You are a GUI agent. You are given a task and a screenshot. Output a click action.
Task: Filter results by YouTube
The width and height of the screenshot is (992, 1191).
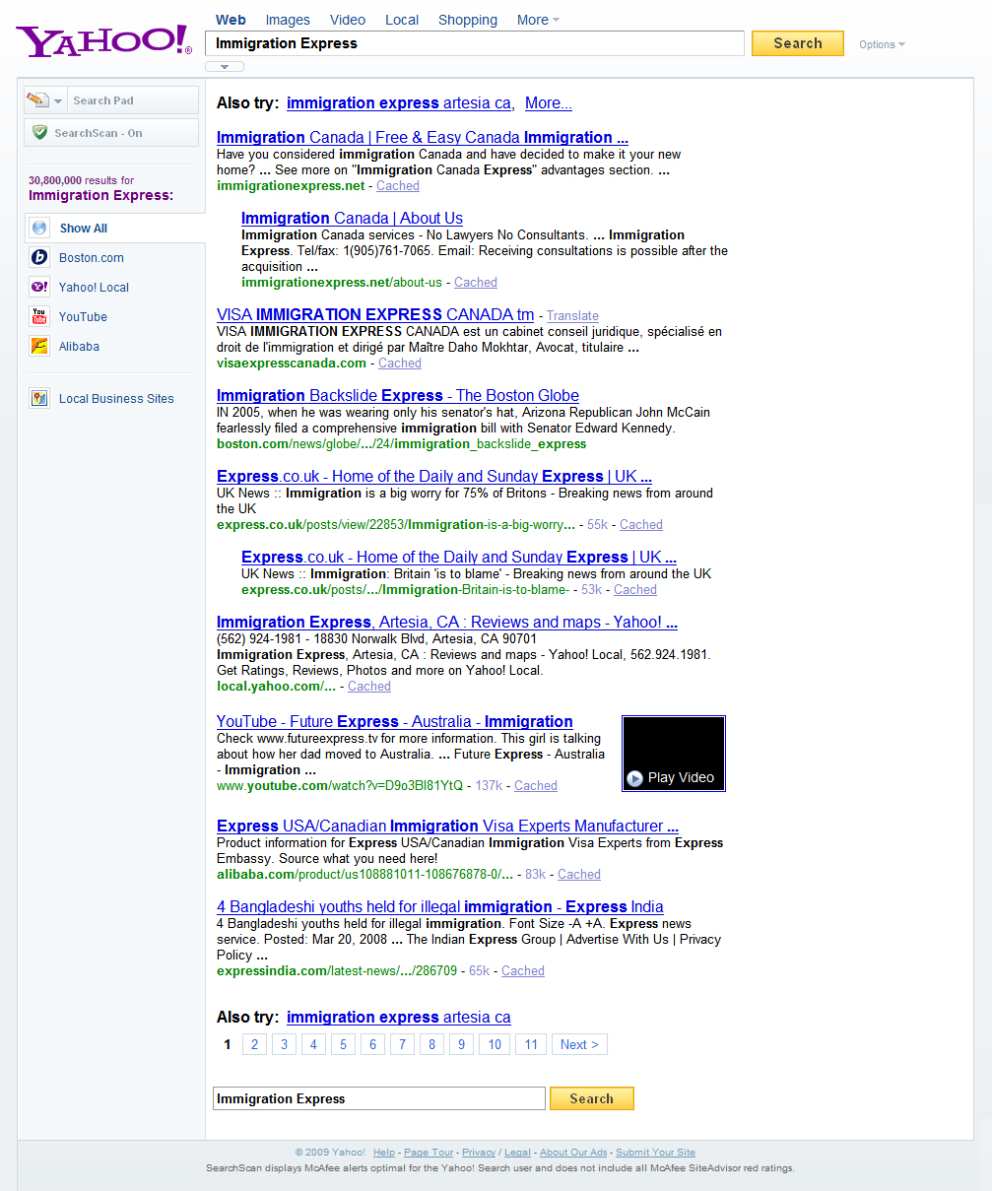(83, 317)
